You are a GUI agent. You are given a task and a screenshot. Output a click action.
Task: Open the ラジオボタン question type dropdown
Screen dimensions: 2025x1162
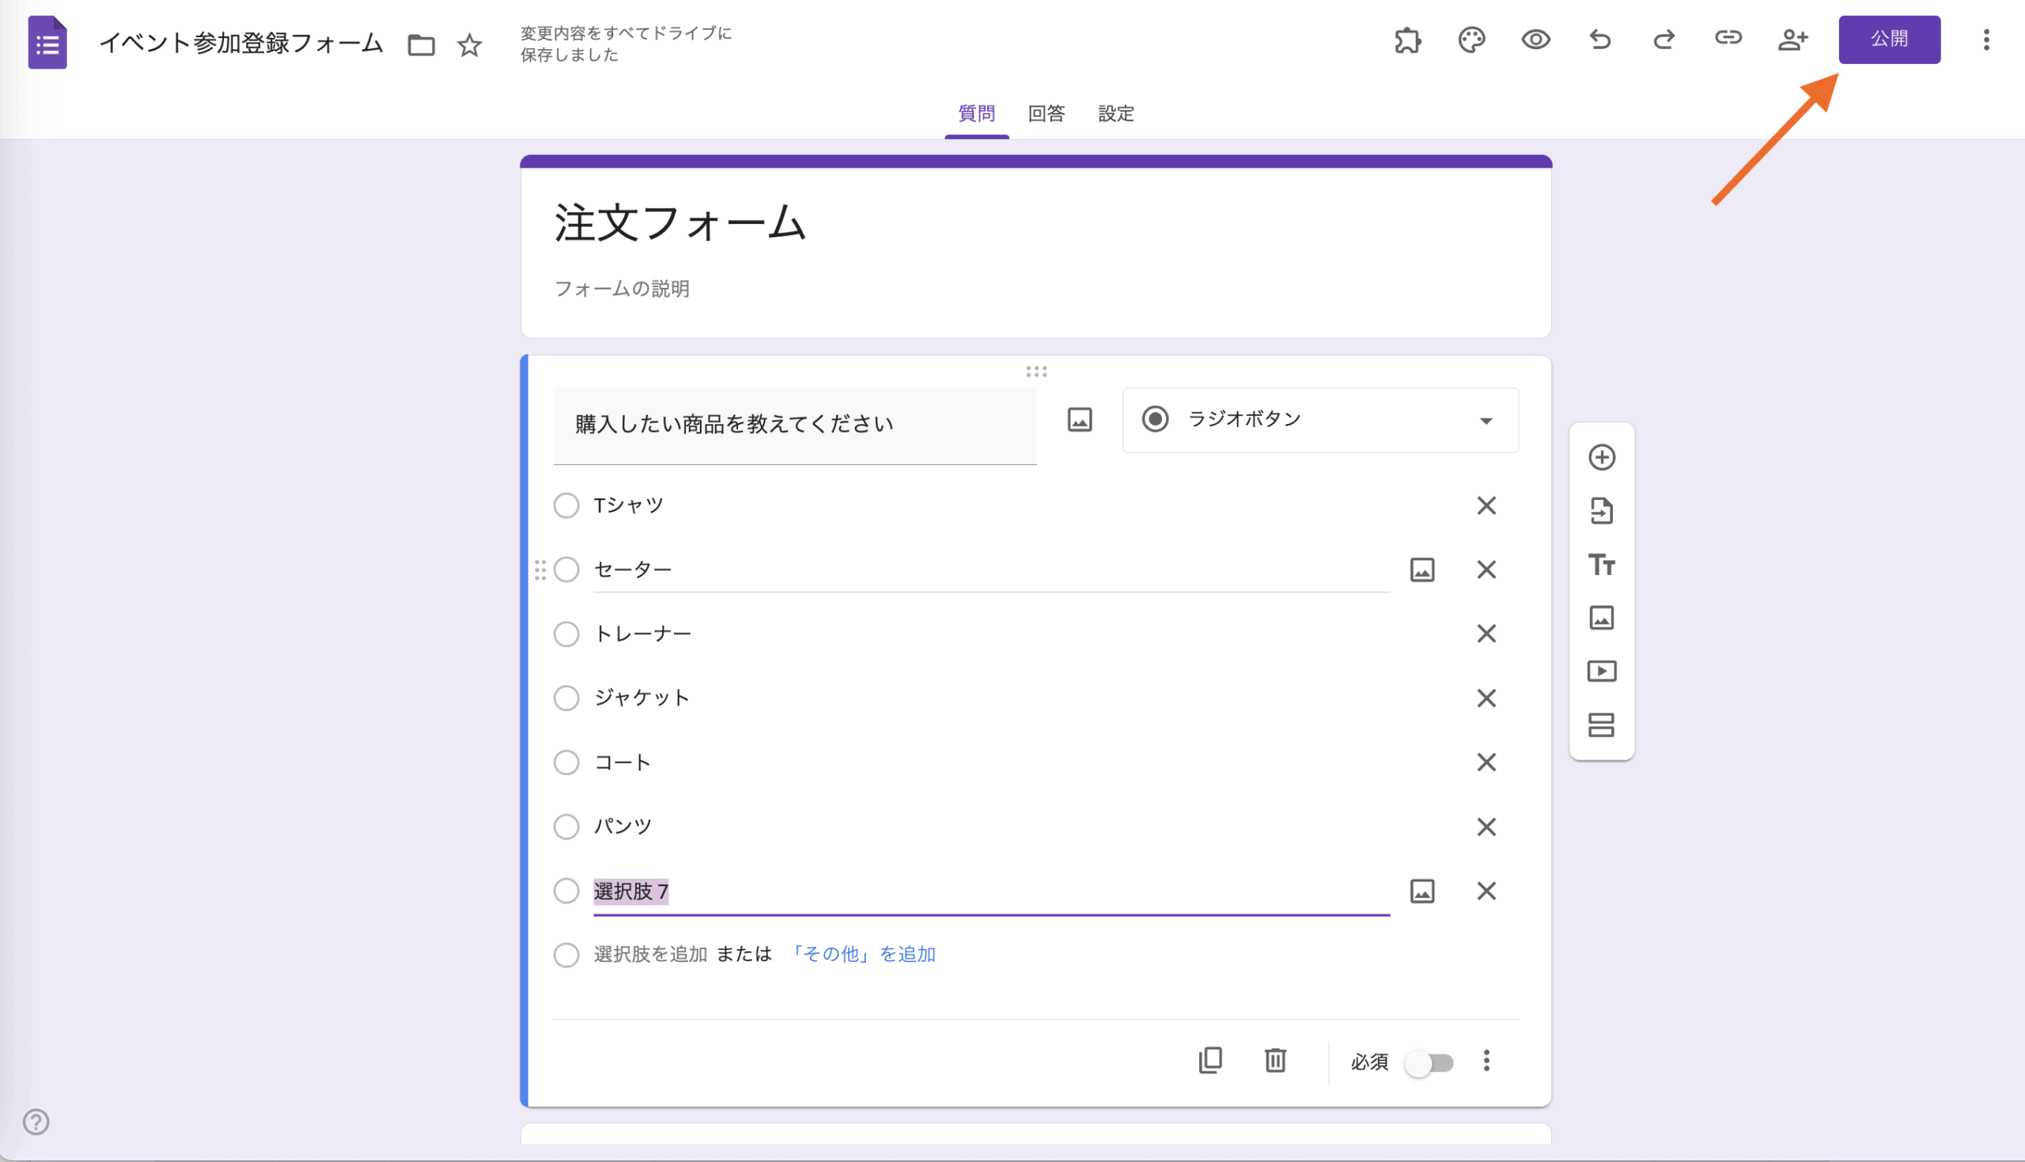[1319, 420]
